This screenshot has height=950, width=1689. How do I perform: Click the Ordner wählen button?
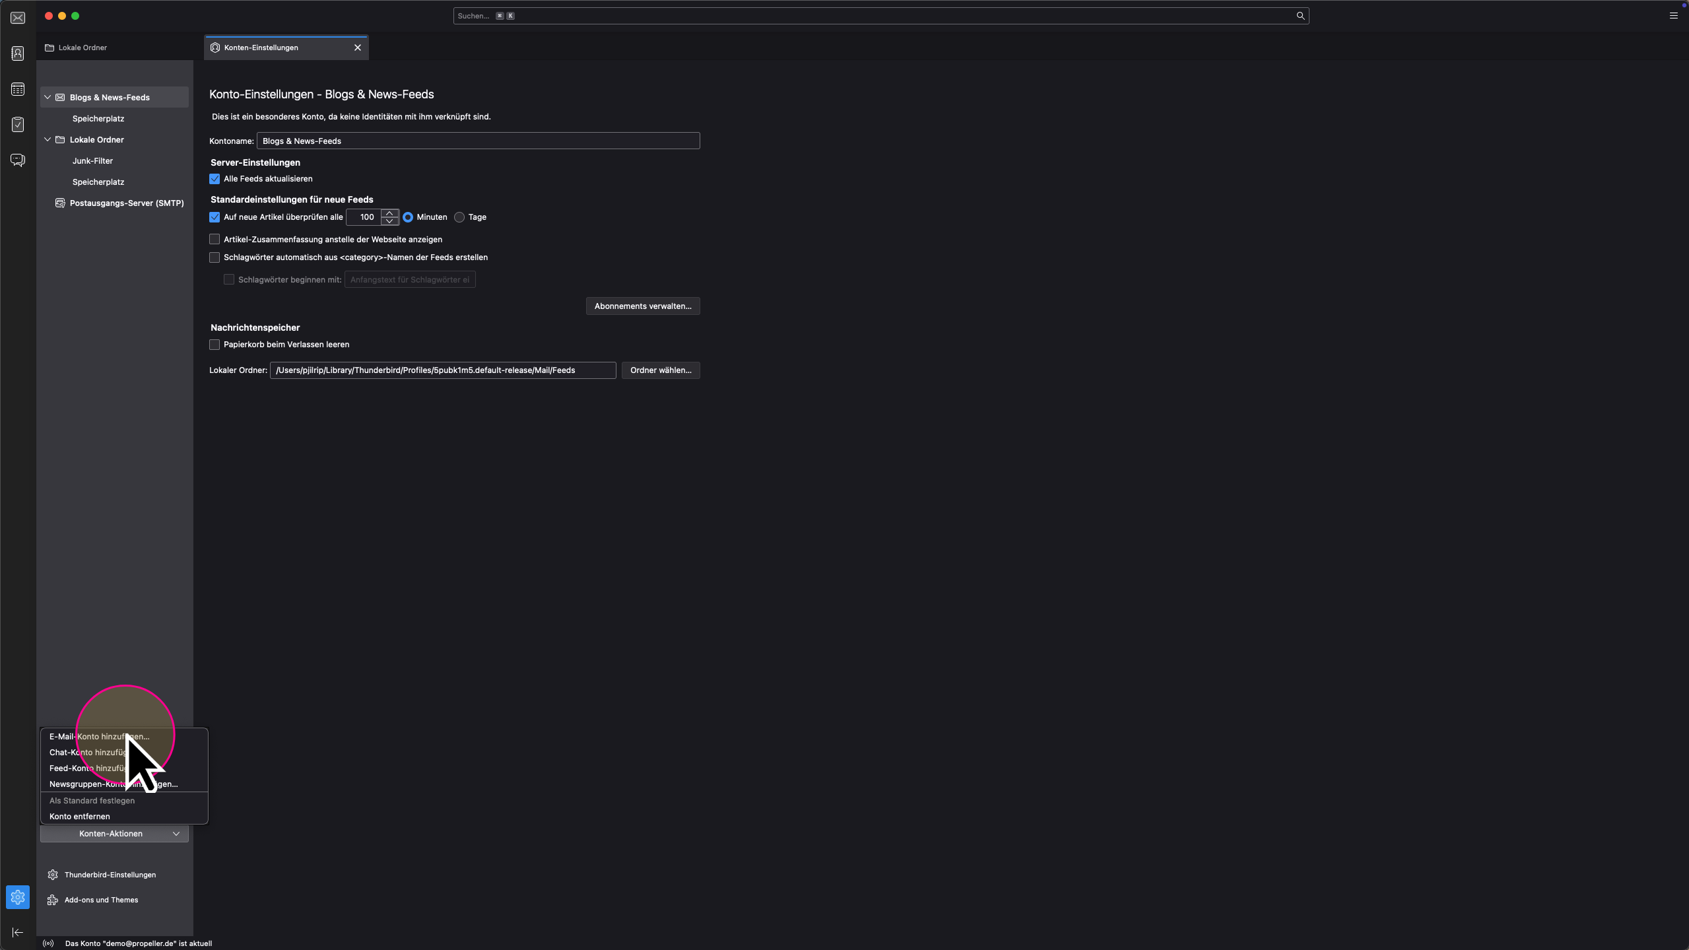click(x=660, y=370)
